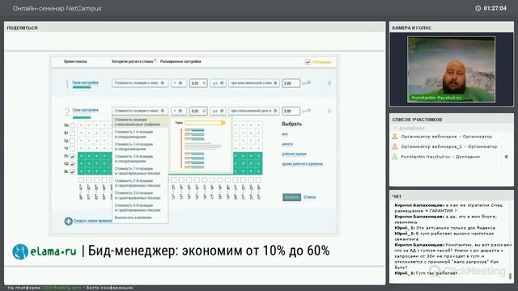Screen dimensions: 518x291
Task: Click the session clock icon
Action: pos(478,8)
